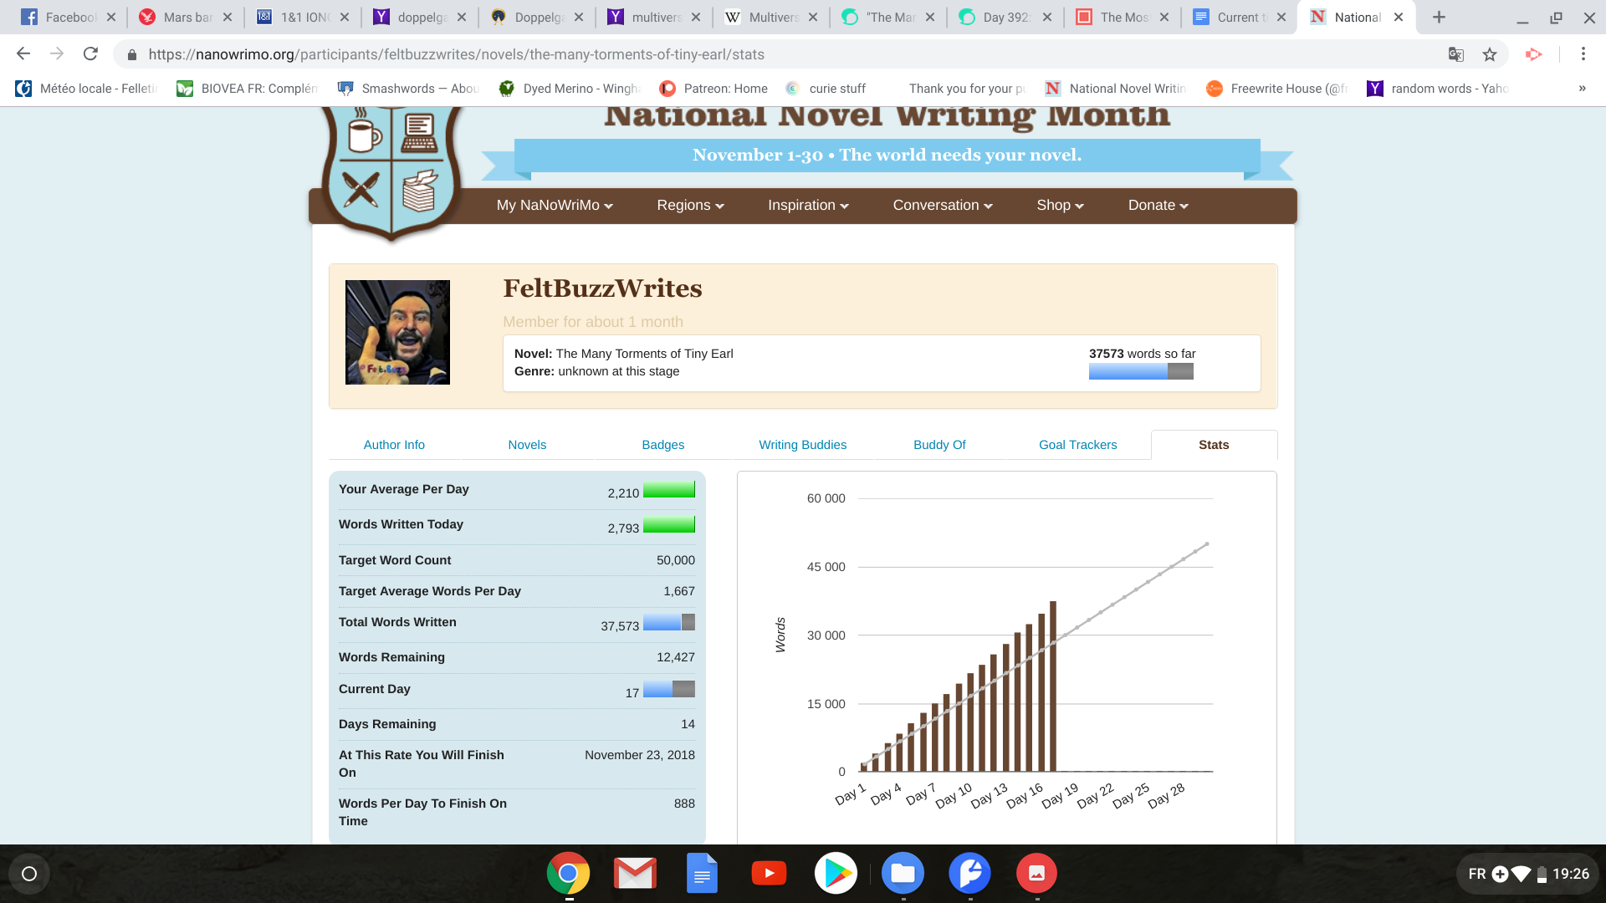Click the words-so-far progress bar
This screenshot has height=903, width=1606.
pos(1140,372)
